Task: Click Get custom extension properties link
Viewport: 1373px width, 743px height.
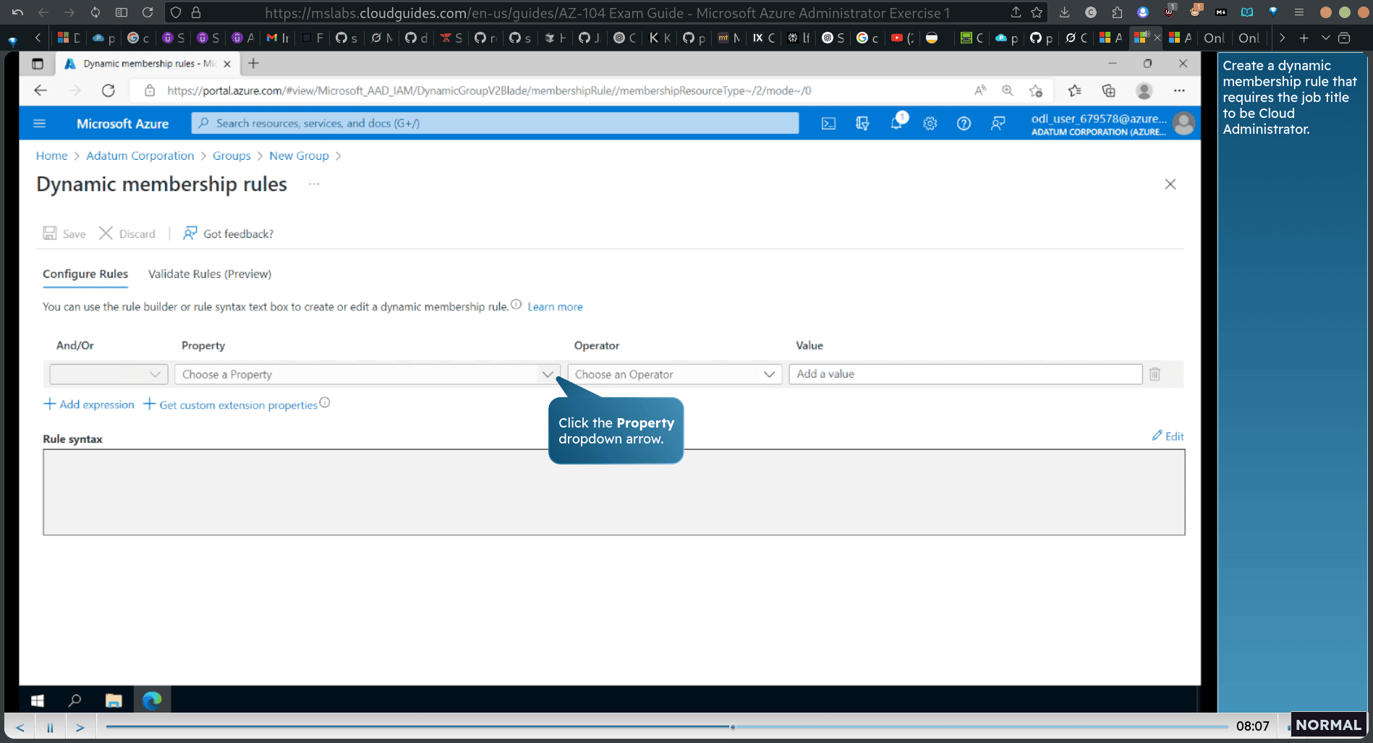Action: click(x=231, y=404)
